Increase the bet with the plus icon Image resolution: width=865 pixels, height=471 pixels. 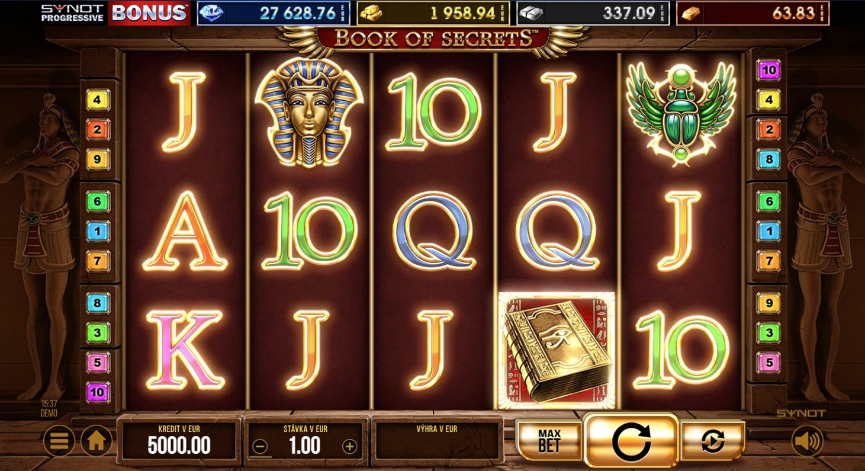(350, 447)
